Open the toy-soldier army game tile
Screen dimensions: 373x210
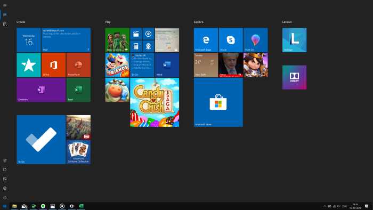[78, 127]
